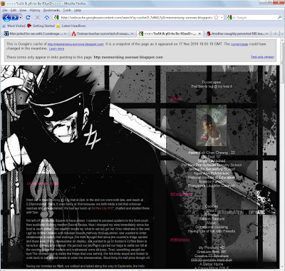Go back with the Back arrow button
The width and height of the screenshot is (285, 271).
click(x=7, y=17)
